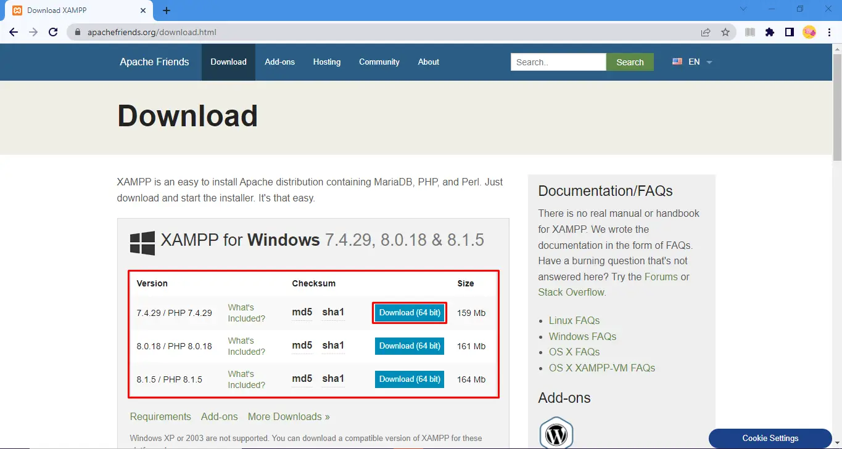
Task: Go to Apache Friends home link
Action: pyautogui.click(x=154, y=62)
